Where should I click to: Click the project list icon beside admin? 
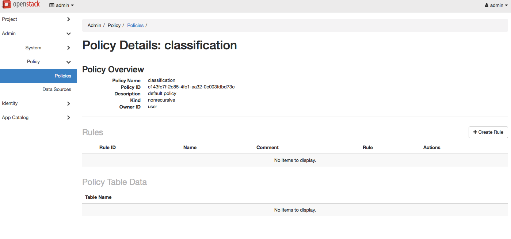click(52, 5)
